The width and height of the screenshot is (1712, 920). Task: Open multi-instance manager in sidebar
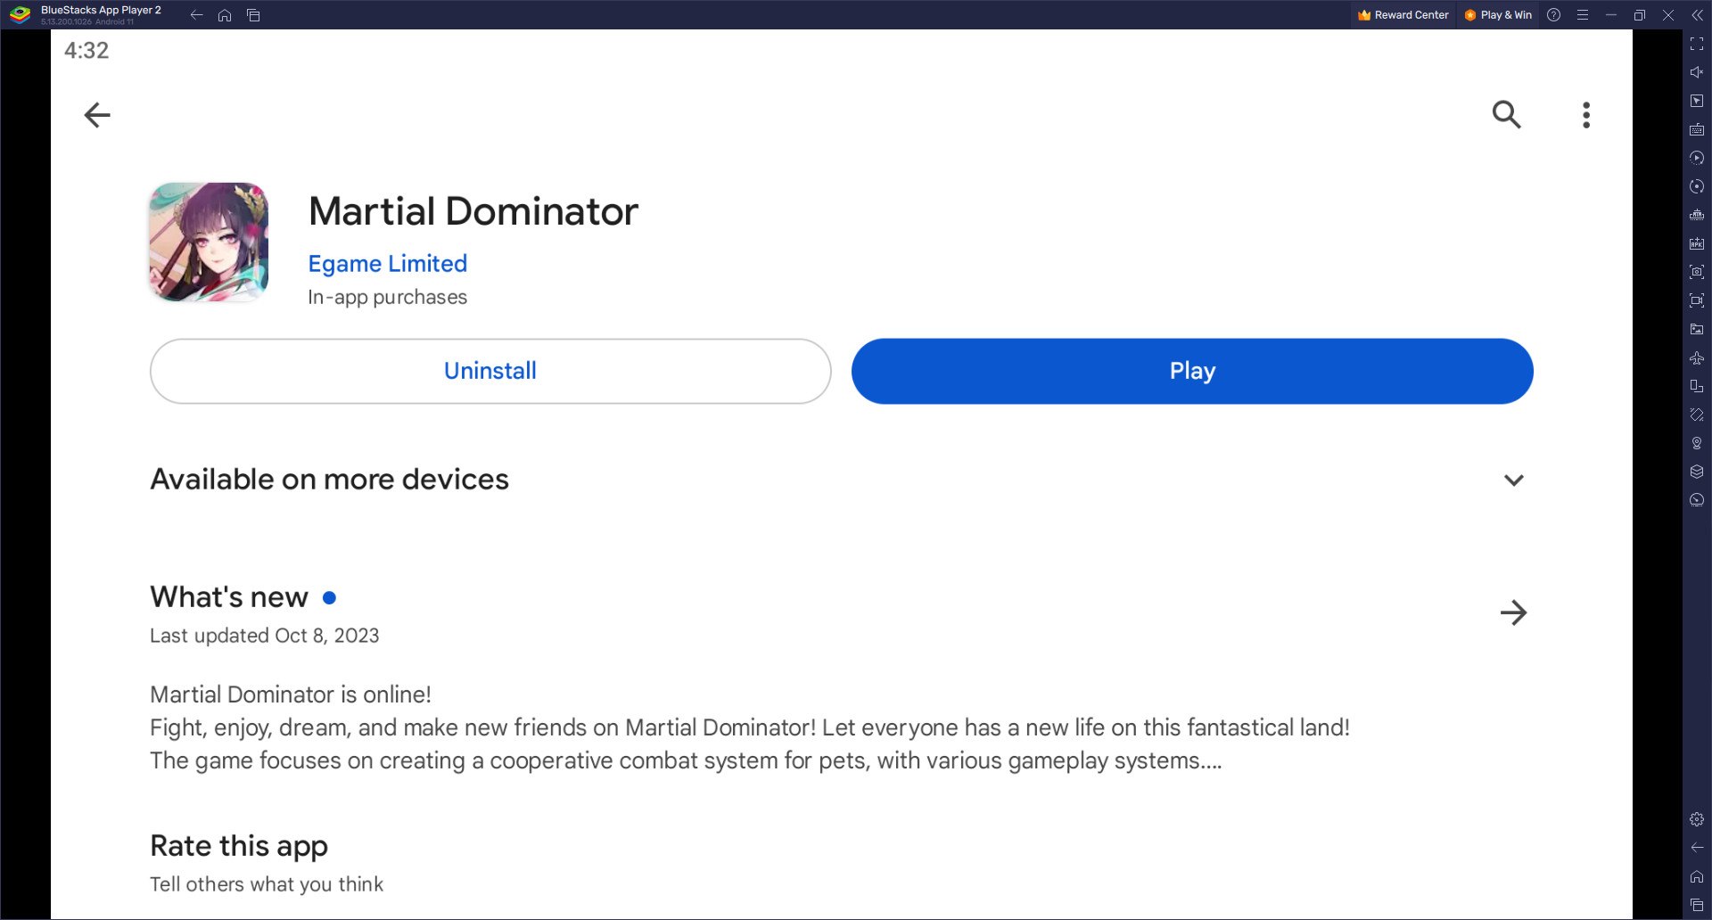tap(1697, 215)
